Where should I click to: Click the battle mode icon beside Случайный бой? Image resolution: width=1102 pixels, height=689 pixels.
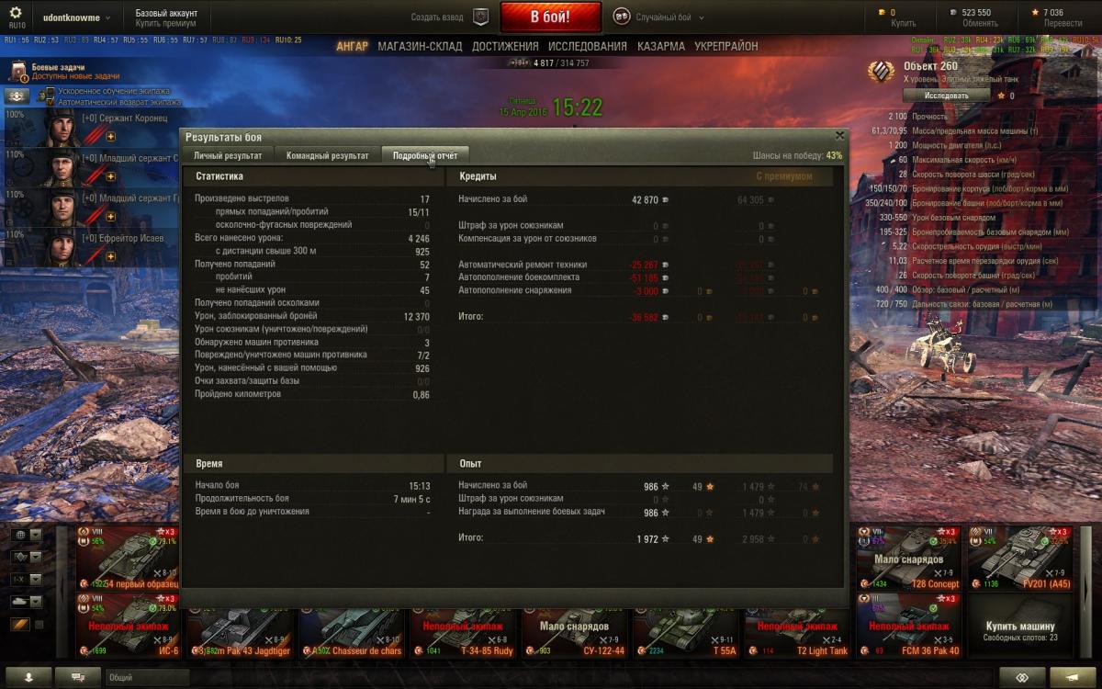[621, 17]
